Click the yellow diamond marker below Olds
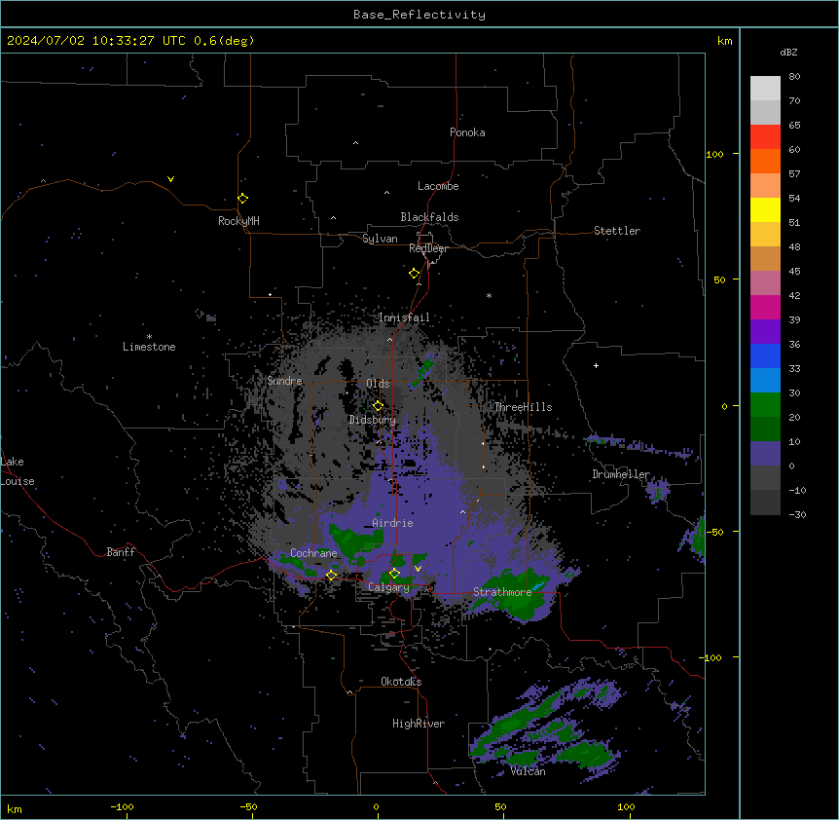The height and width of the screenshot is (820, 839). [x=379, y=406]
